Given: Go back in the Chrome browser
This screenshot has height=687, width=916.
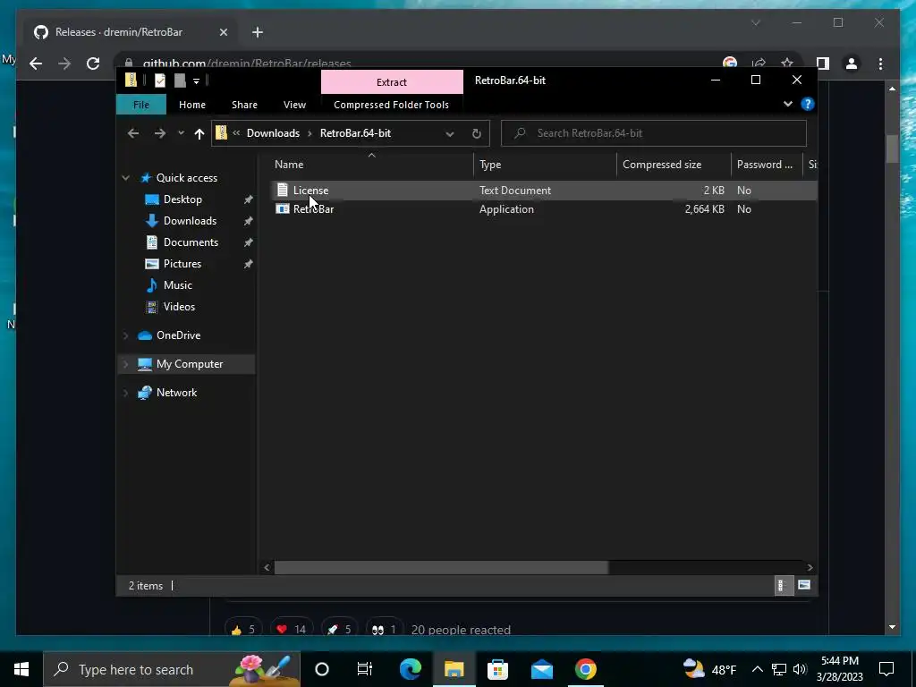Looking at the screenshot, I should point(36,64).
